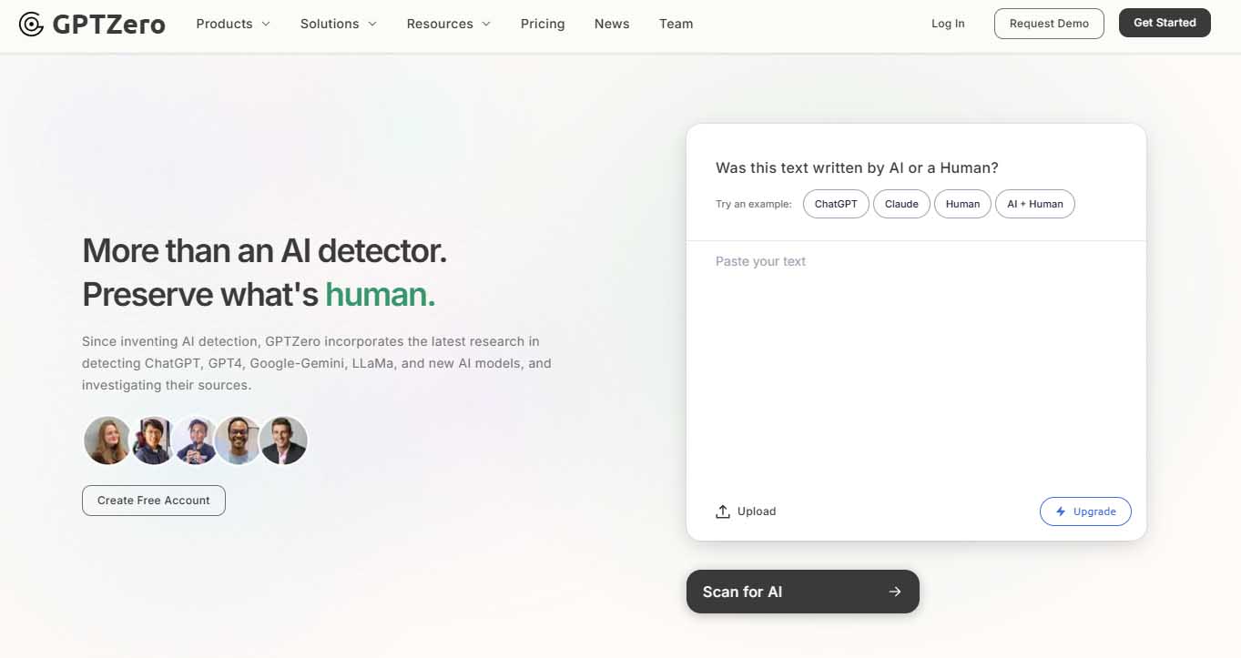The height and width of the screenshot is (658, 1241).
Task: Expand the Resources chevron
Action: (486, 24)
